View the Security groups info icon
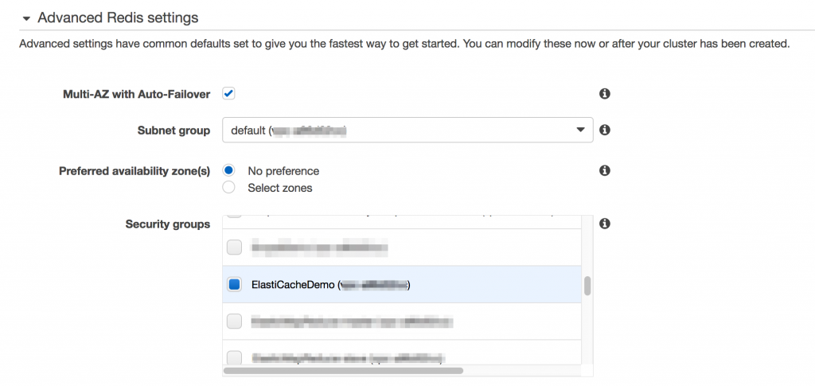 tap(604, 224)
